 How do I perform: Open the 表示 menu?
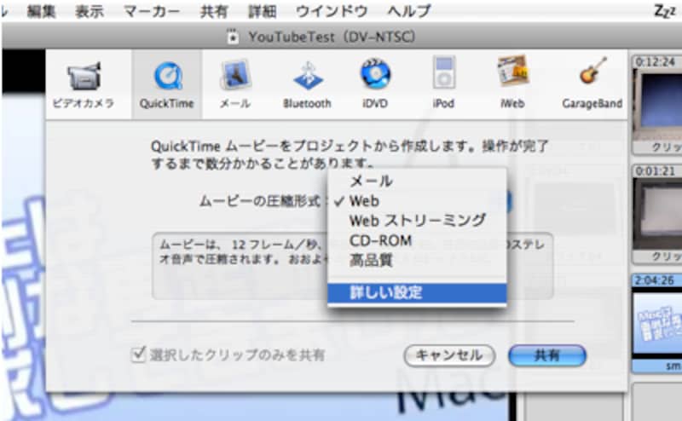(90, 10)
